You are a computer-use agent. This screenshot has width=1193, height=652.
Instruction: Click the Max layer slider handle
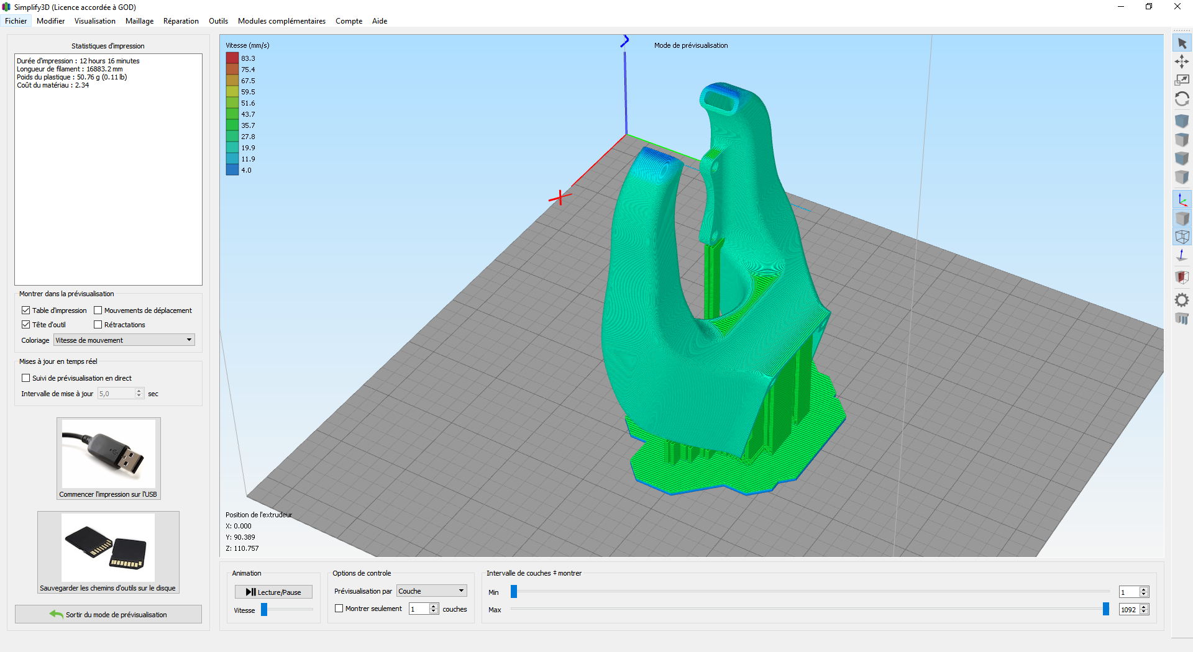(x=1106, y=609)
